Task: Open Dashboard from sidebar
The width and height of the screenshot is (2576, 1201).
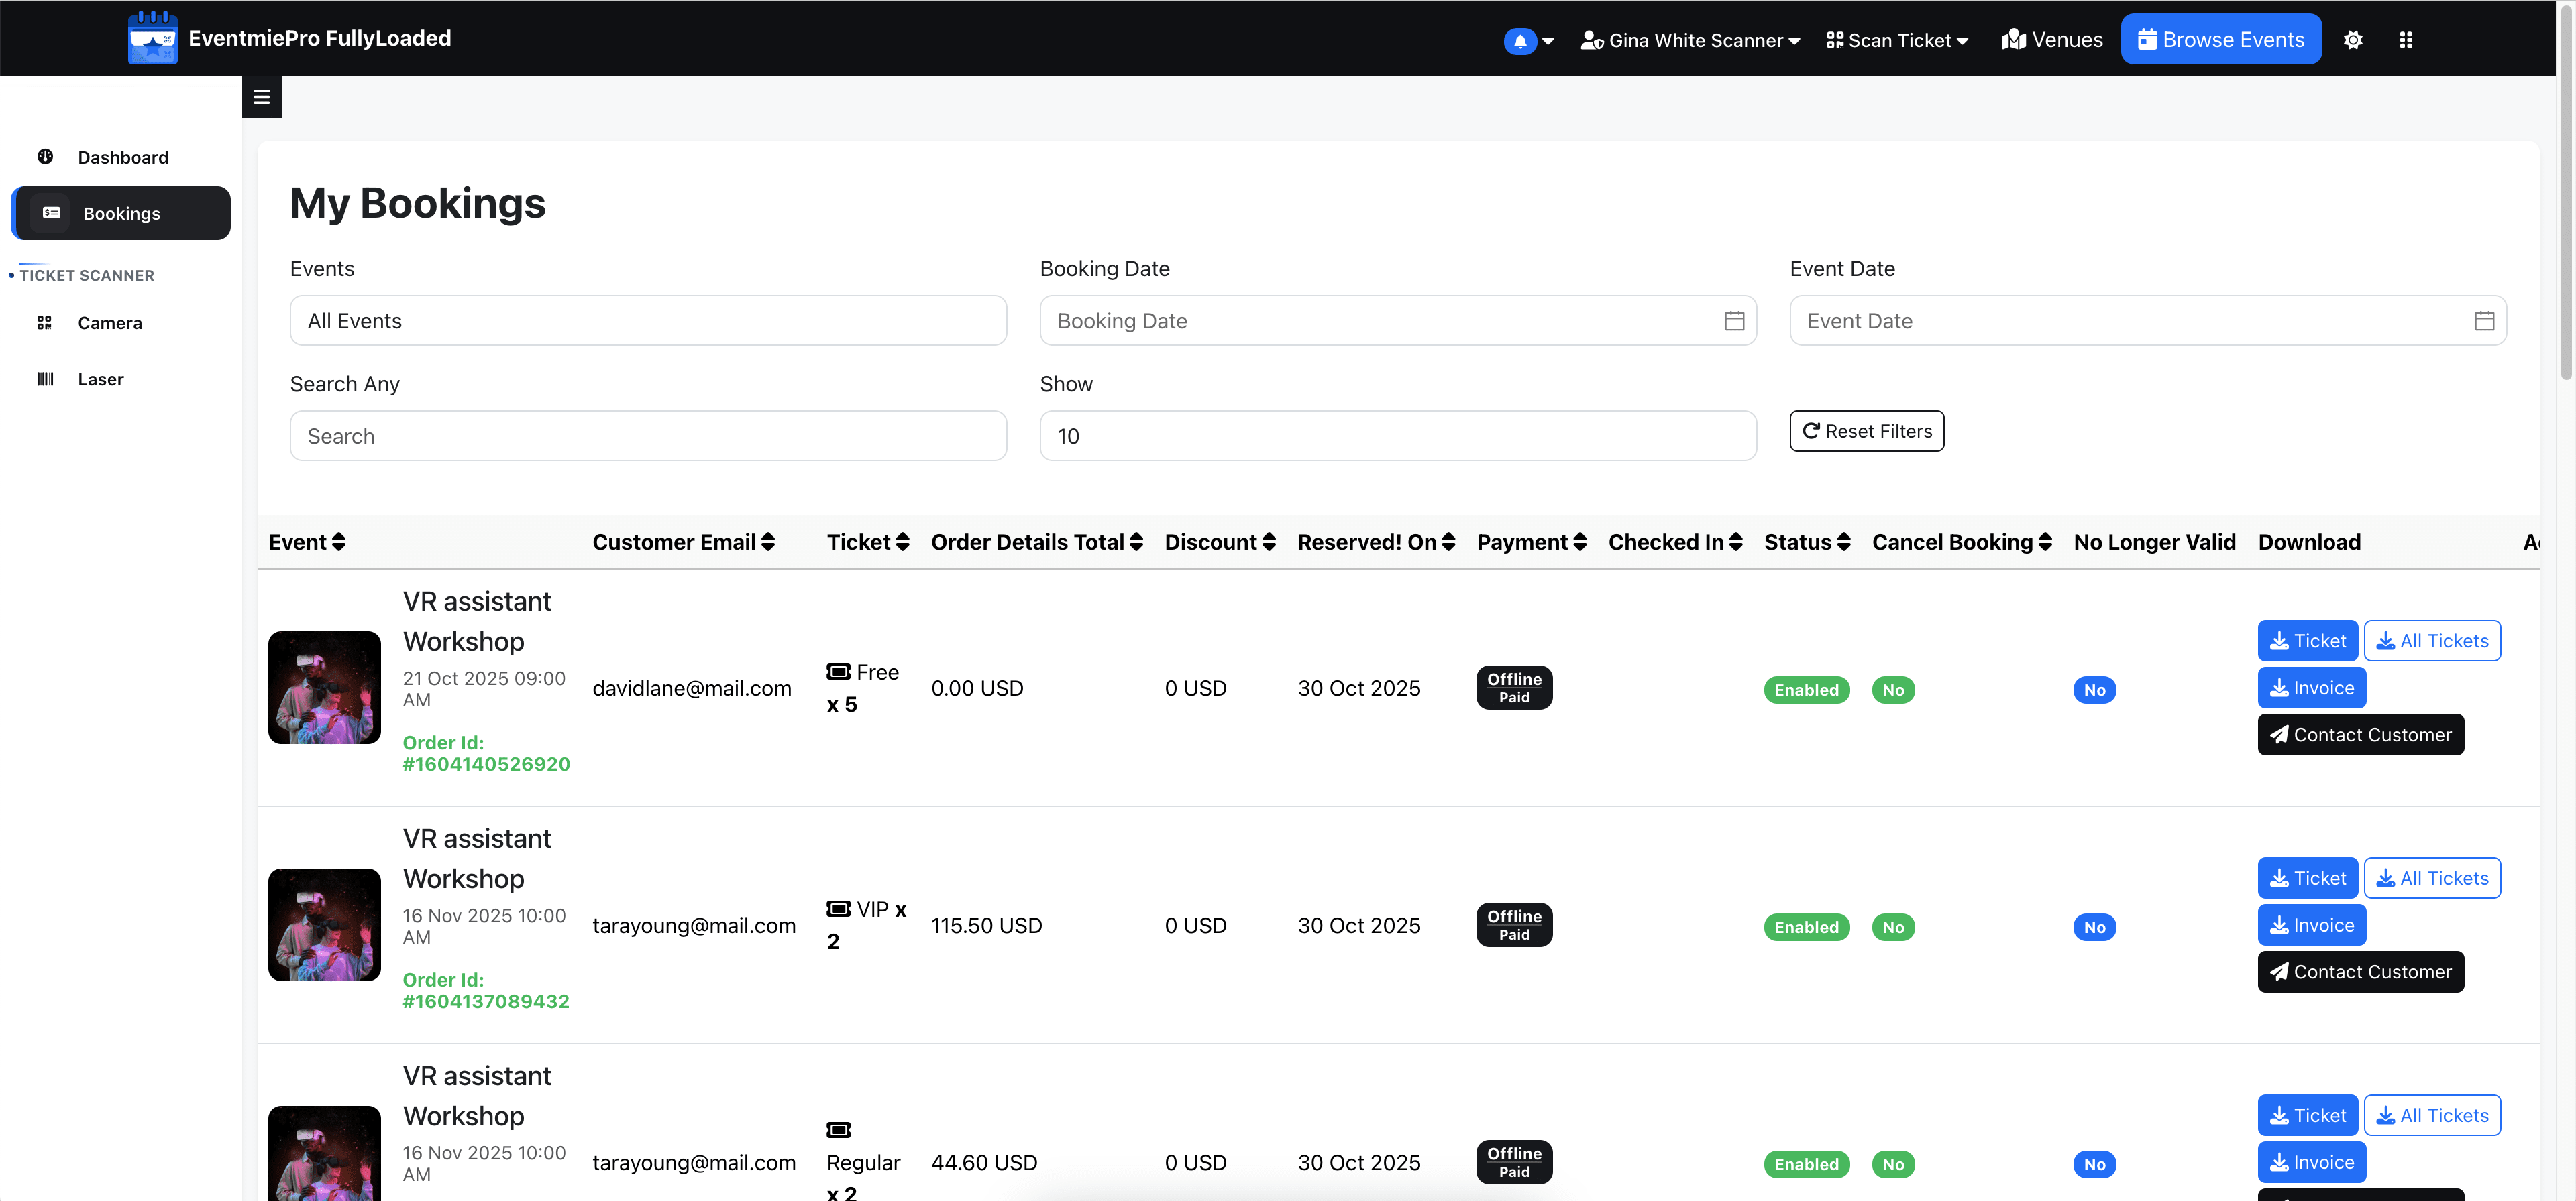Action: point(122,158)
